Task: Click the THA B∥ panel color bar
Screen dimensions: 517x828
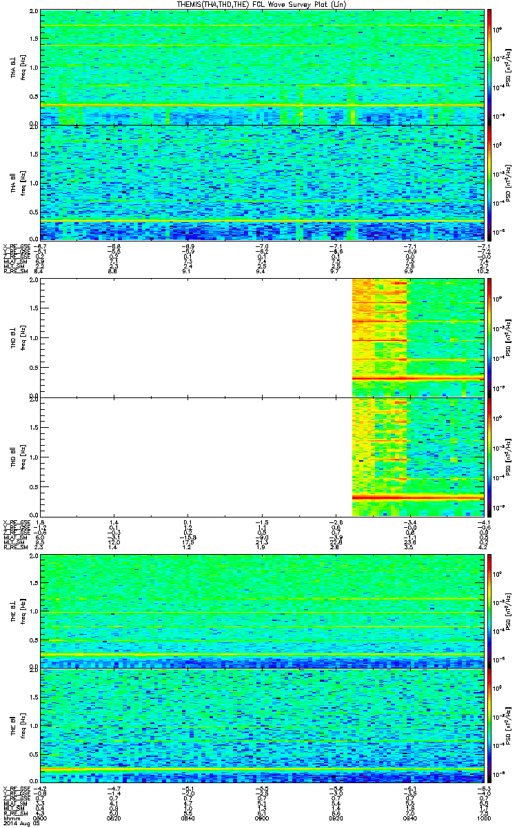Action: 490,183
